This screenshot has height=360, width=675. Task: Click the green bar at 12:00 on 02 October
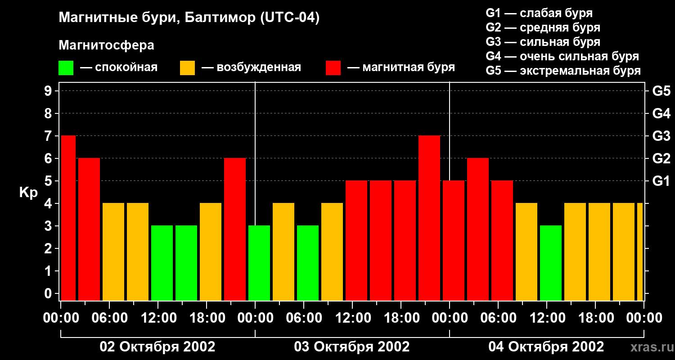[x=162, y=263]
